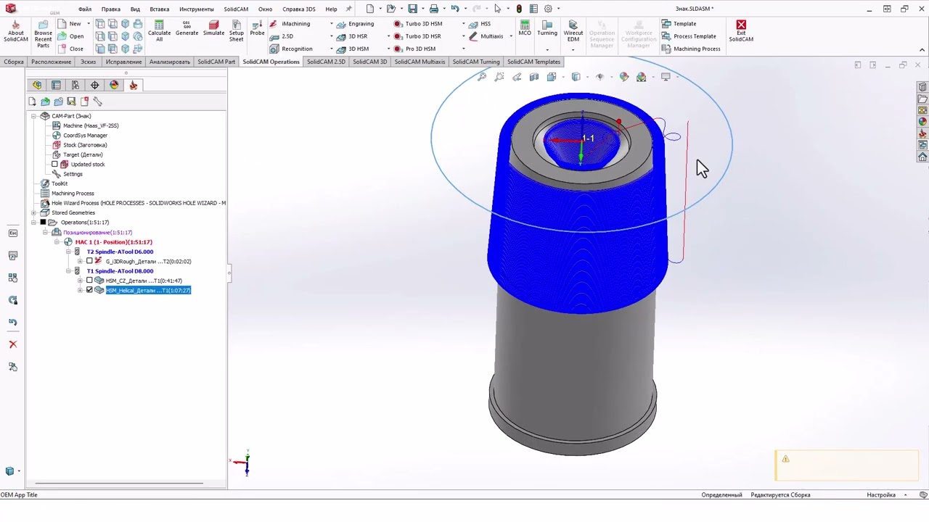
Task: Click the CAM tree horizontal scrollbar
Action: tap(120, 484)
